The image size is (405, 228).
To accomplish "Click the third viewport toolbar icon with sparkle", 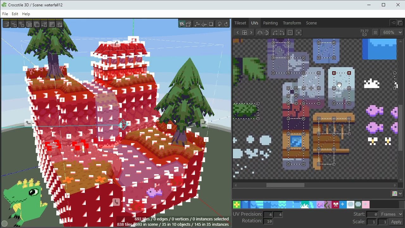I will coord(21,24).
